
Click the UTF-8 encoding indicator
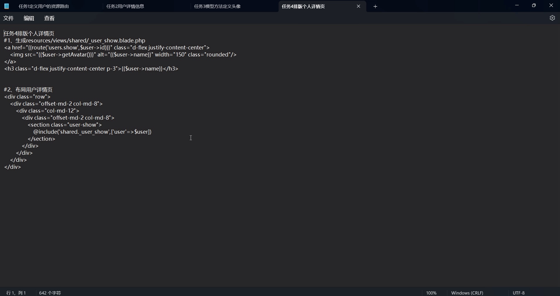click(x=519, y=293)
